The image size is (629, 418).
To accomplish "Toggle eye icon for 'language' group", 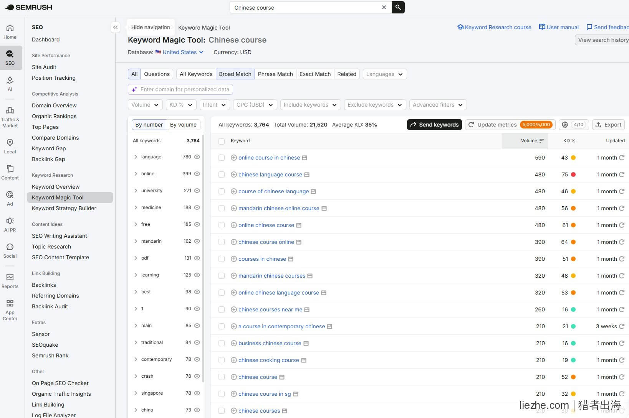I will click(197, 157).
